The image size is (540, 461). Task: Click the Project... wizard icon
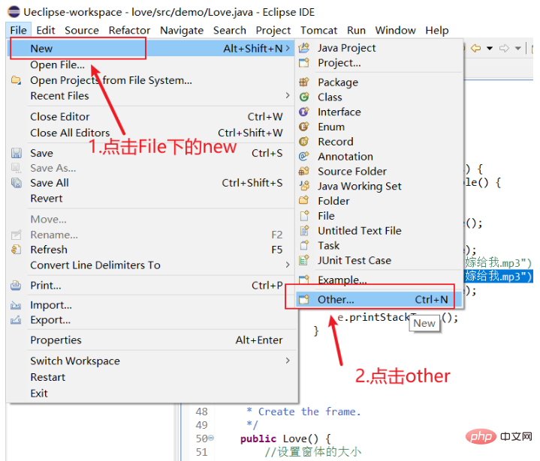303,62
